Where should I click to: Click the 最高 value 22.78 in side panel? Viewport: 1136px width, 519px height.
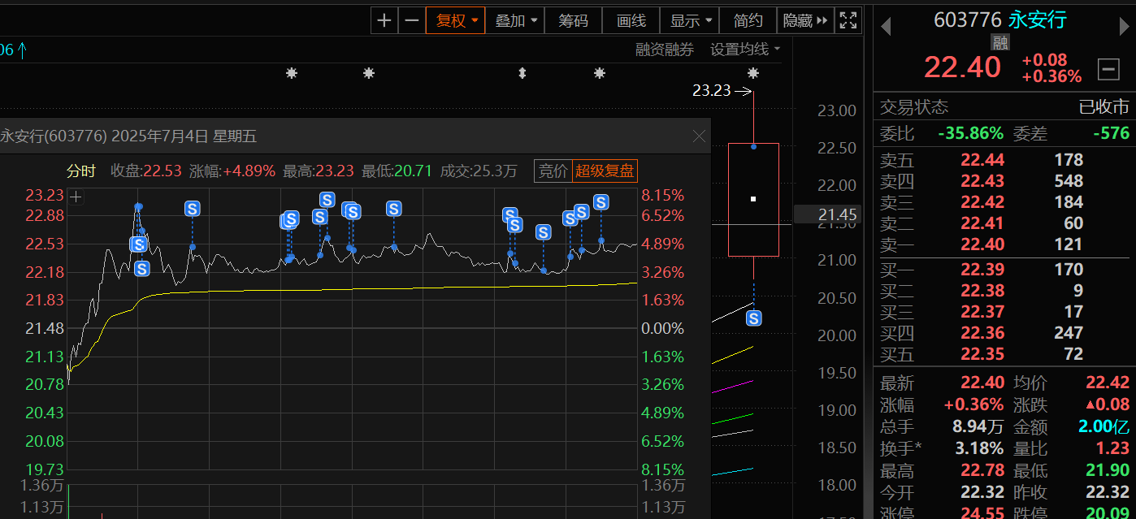[x=982, y=470]
